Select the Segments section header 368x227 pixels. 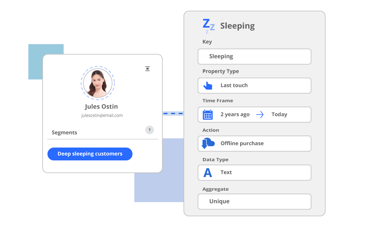coord(64,133)
